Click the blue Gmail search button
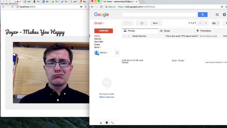 202,15
